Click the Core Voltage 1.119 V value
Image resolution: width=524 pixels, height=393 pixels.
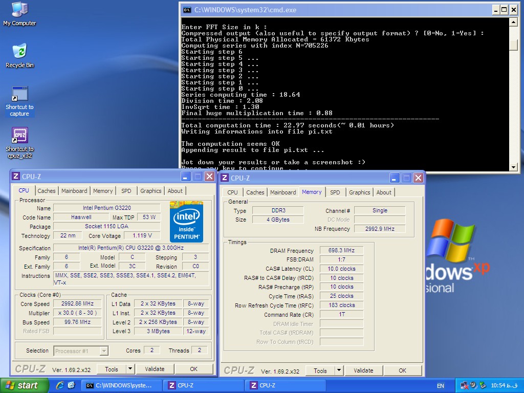pyautogui.click(x=142, y=235)
